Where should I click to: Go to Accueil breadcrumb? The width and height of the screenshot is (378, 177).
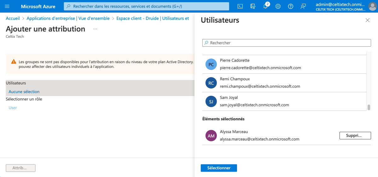coord(13,19)
